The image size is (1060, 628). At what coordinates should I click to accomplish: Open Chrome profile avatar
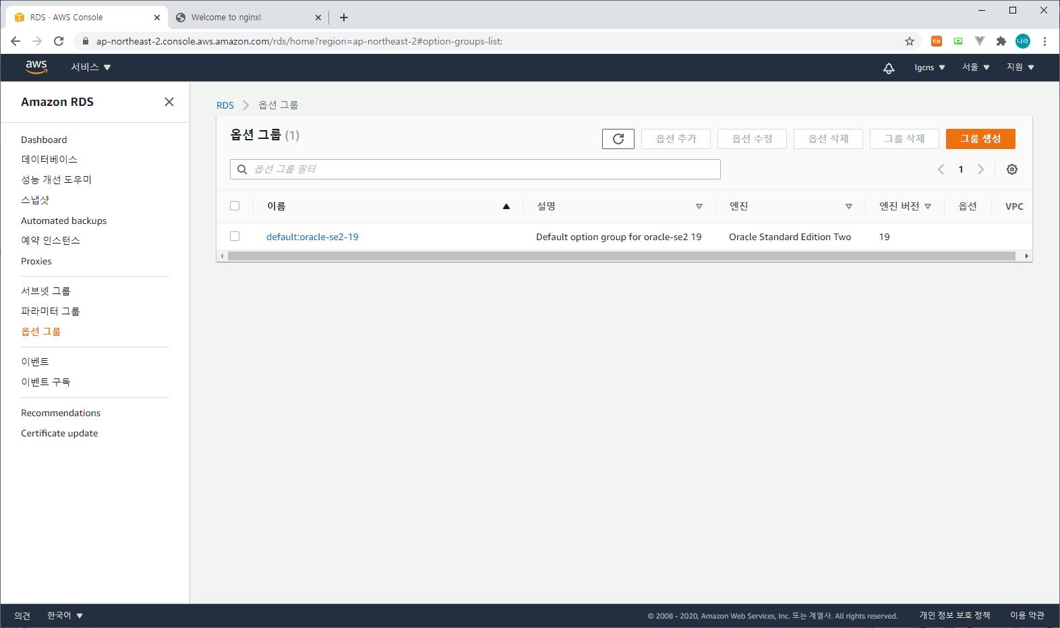pyautogui.click(x=1023, y=41)
